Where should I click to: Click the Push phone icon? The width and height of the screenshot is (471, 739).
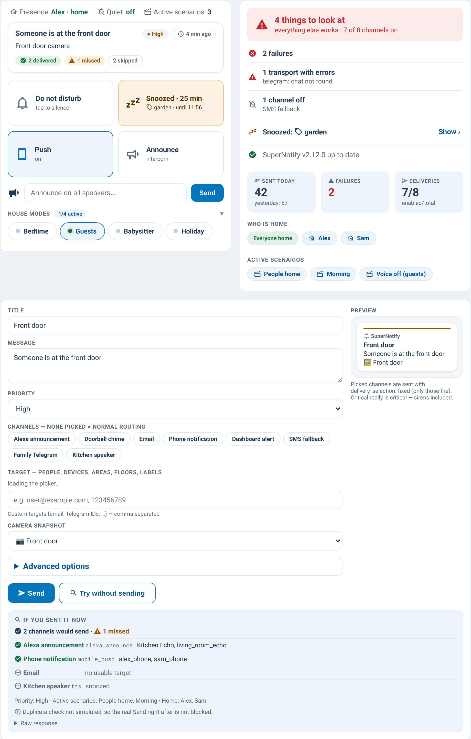pos(22,154)
